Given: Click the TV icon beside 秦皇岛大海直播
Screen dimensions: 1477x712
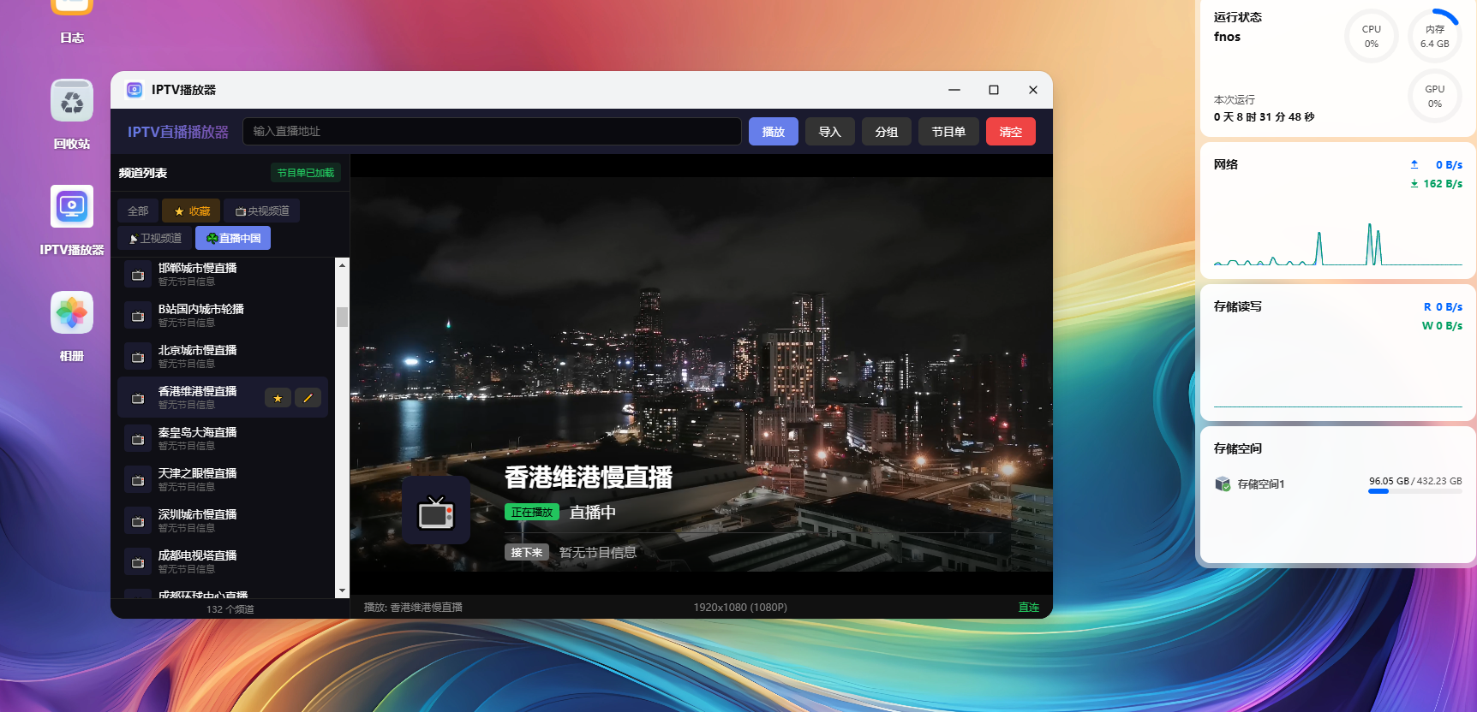Looking at the screenshot, I should click(x=138, y=439).
